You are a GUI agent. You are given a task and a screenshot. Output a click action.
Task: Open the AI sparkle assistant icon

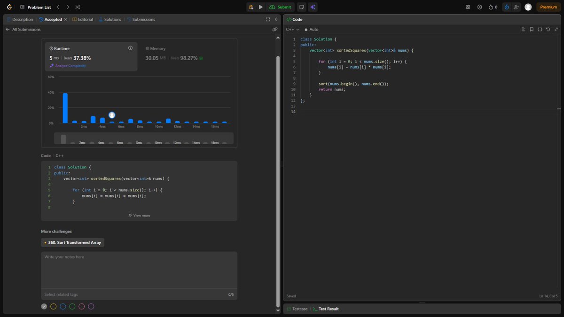tap(313, 7)
